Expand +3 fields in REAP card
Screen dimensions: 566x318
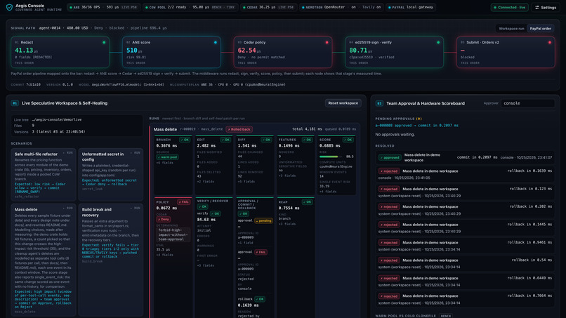tap(287, 224)
